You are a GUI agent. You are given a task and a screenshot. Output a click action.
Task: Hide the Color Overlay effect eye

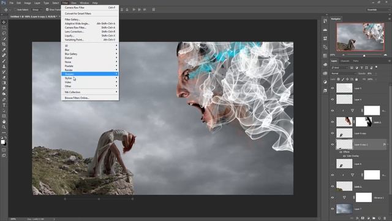(344, 156)
